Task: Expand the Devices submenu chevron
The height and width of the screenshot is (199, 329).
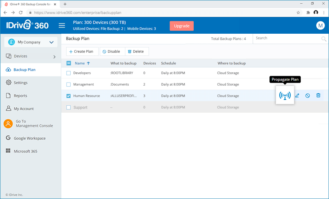Action: click(54, 57)
